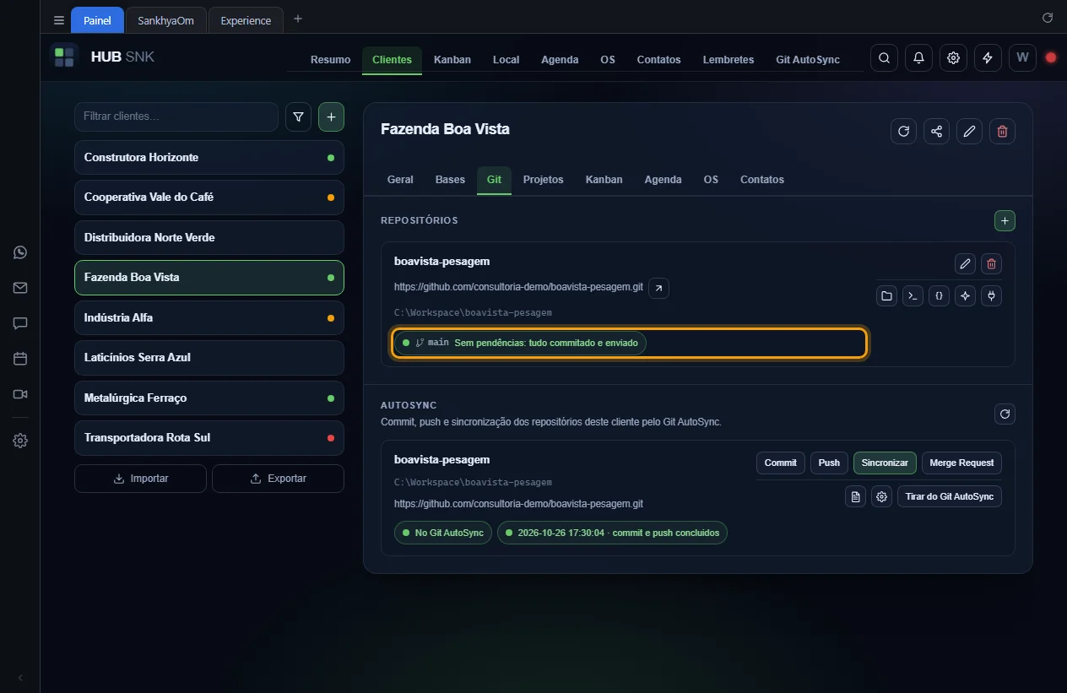
Task: Select client Transportadora Rota Sul
Action: point(209,437)
